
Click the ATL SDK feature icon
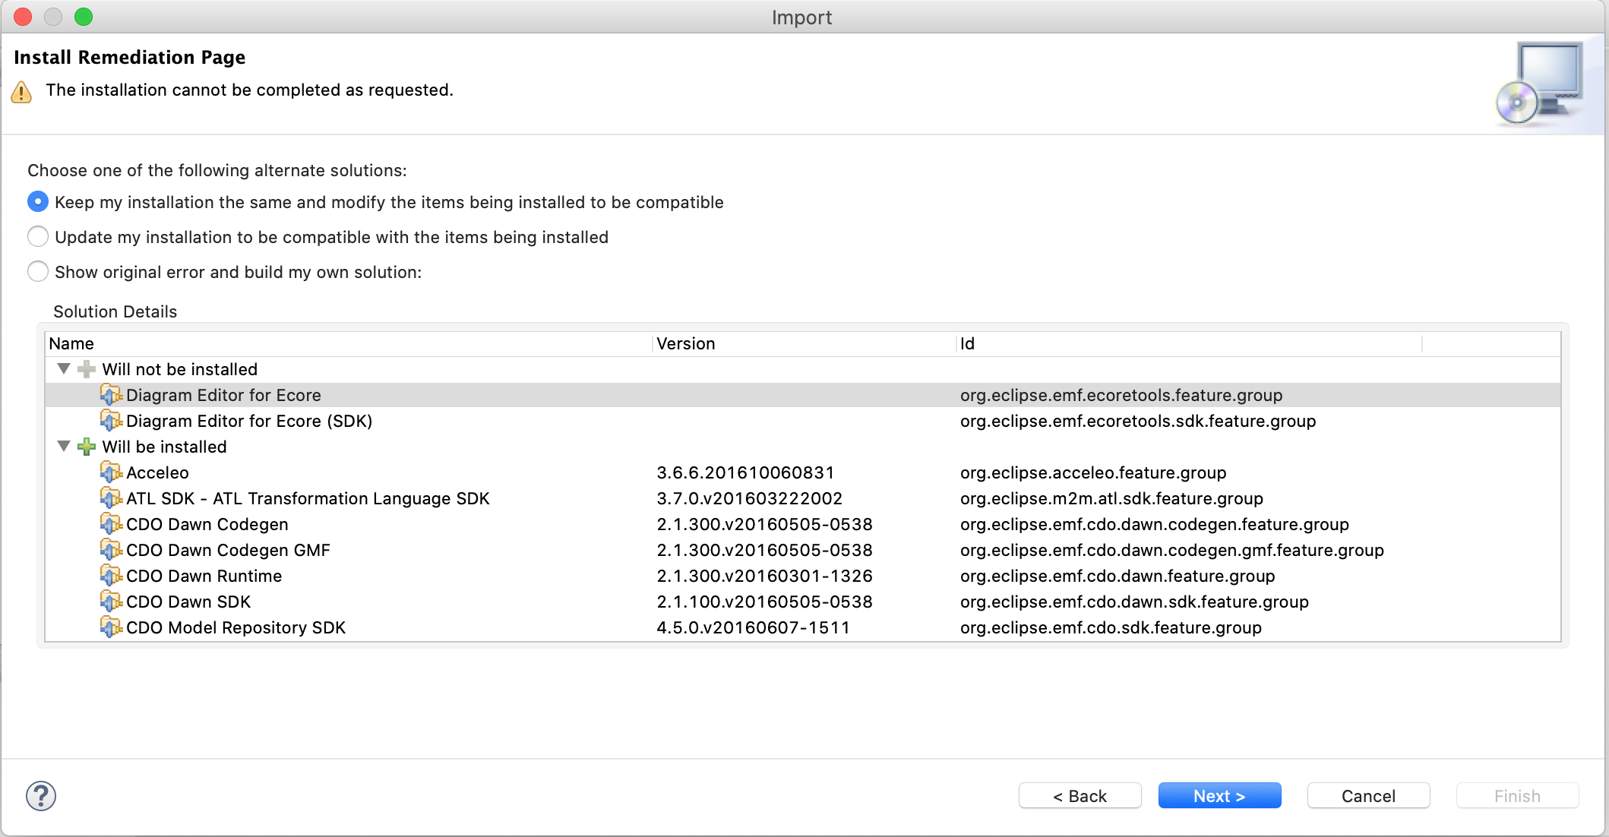coord(111,498)
